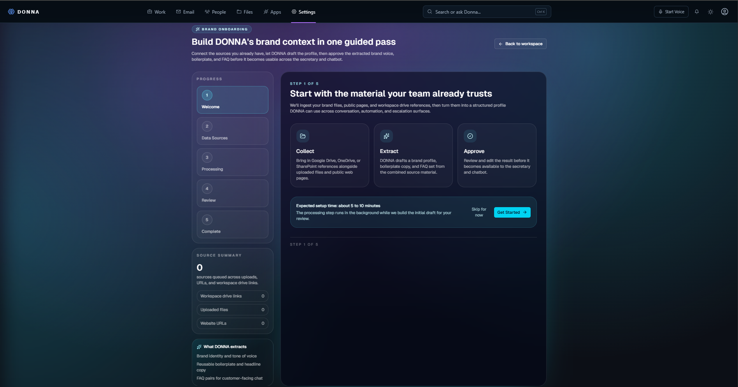Screen dimensions: 738x387
Task: Click the Approve card heading
Action: coord(474,151)
